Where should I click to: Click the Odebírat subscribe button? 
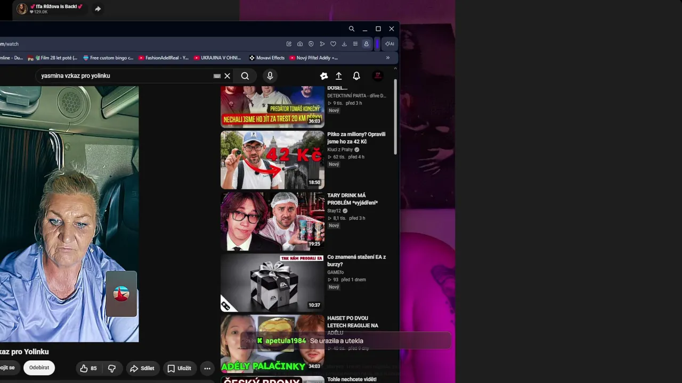[x=39, y=368]
